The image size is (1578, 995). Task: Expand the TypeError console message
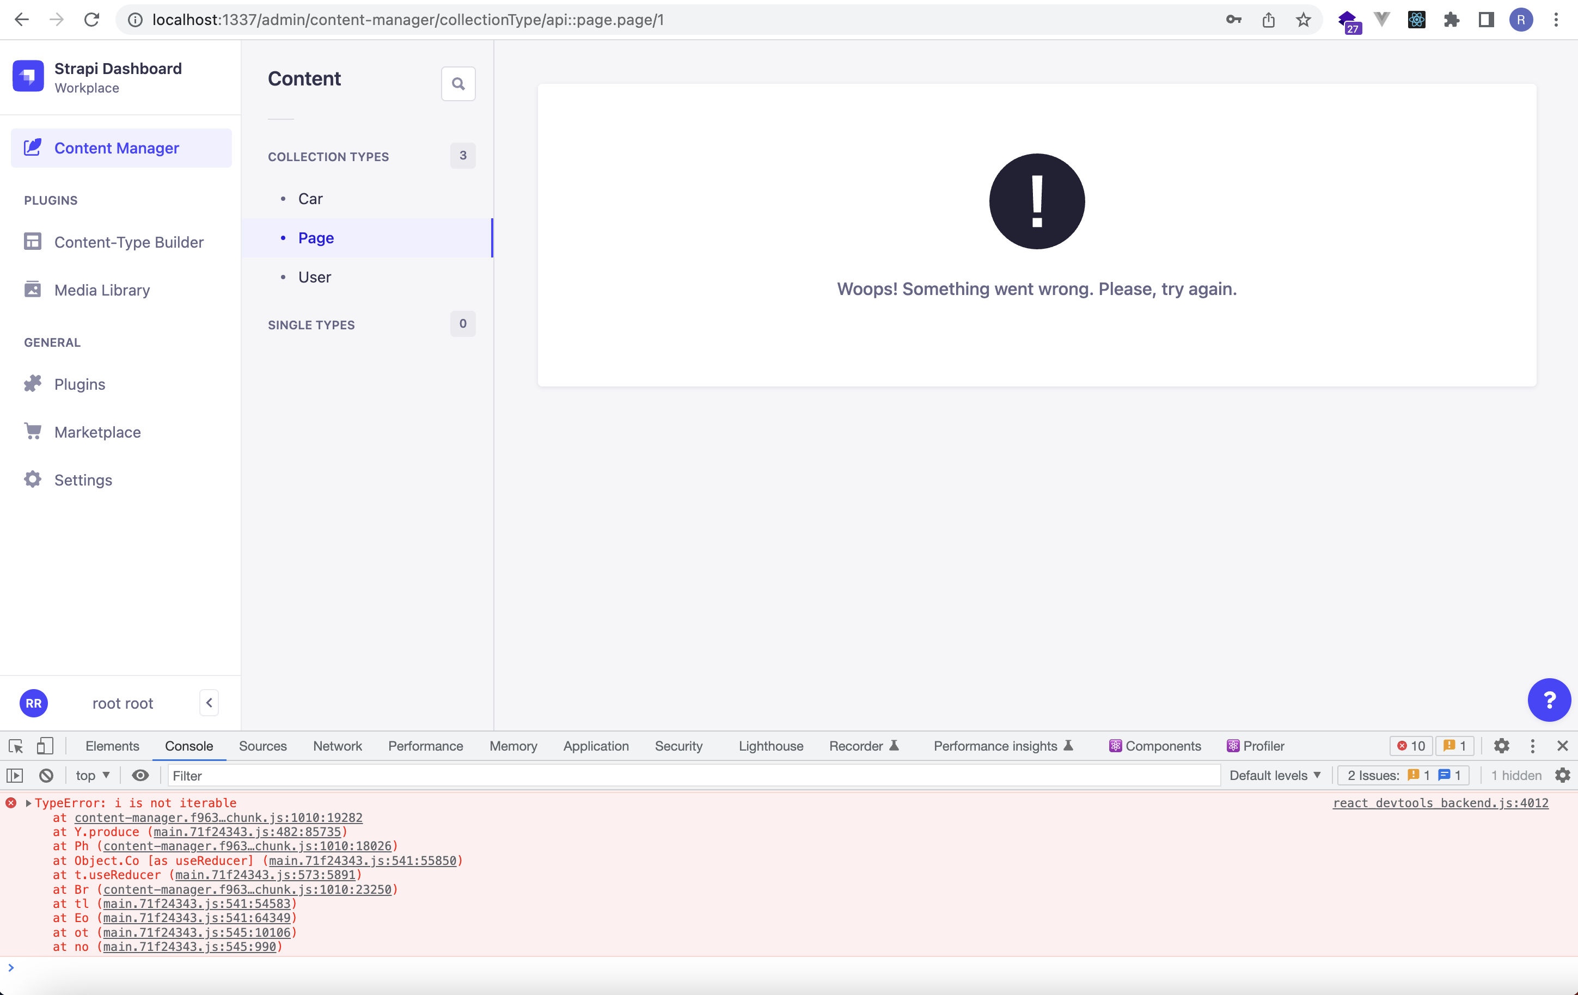click(29, 802)
